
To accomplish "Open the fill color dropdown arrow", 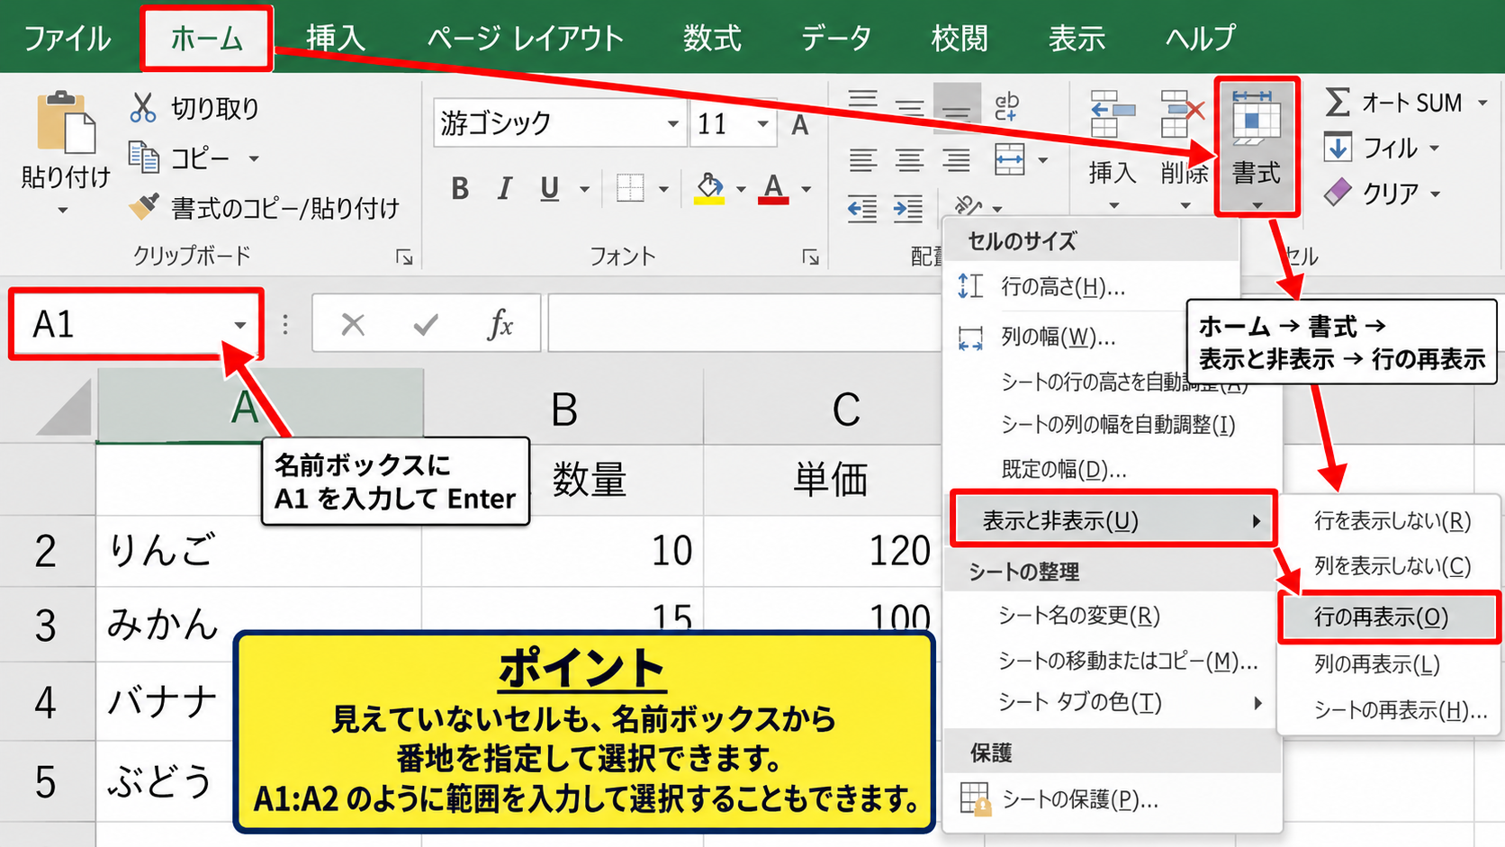I will (x=741, y=189).
